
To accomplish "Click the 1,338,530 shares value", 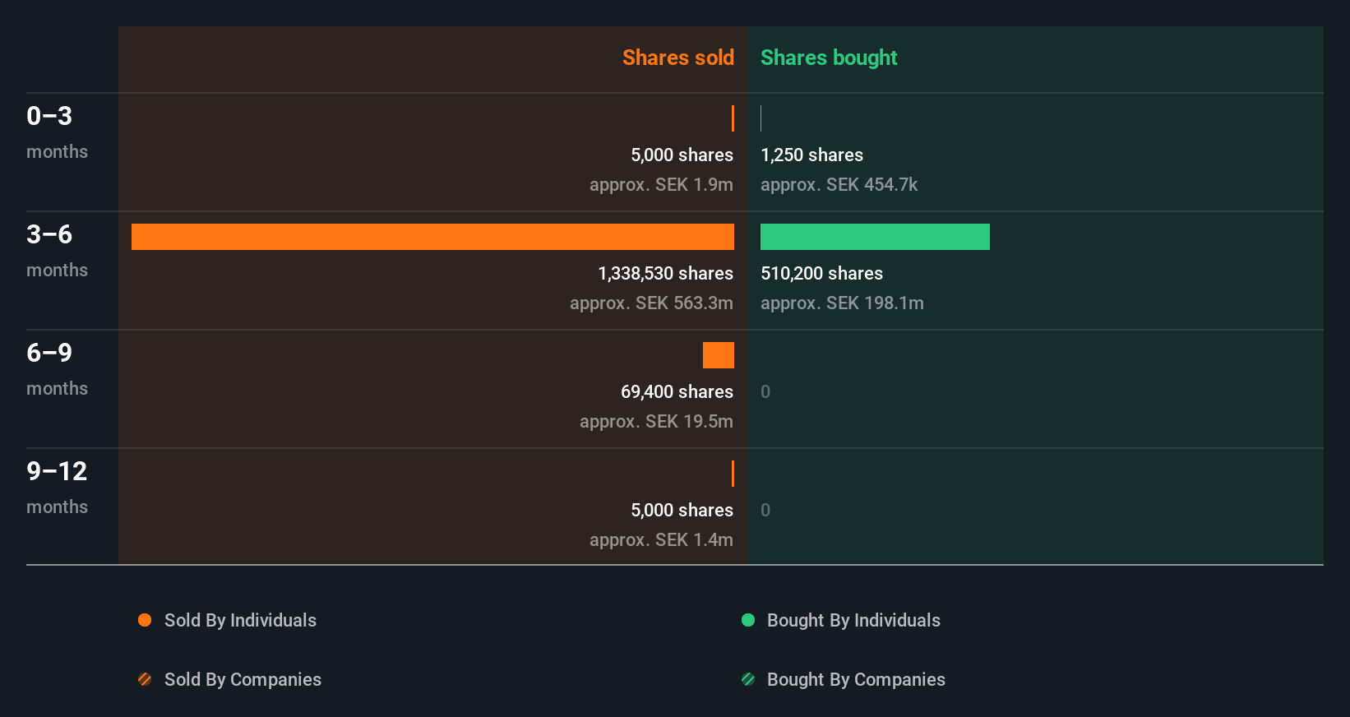I will (665, 273).
